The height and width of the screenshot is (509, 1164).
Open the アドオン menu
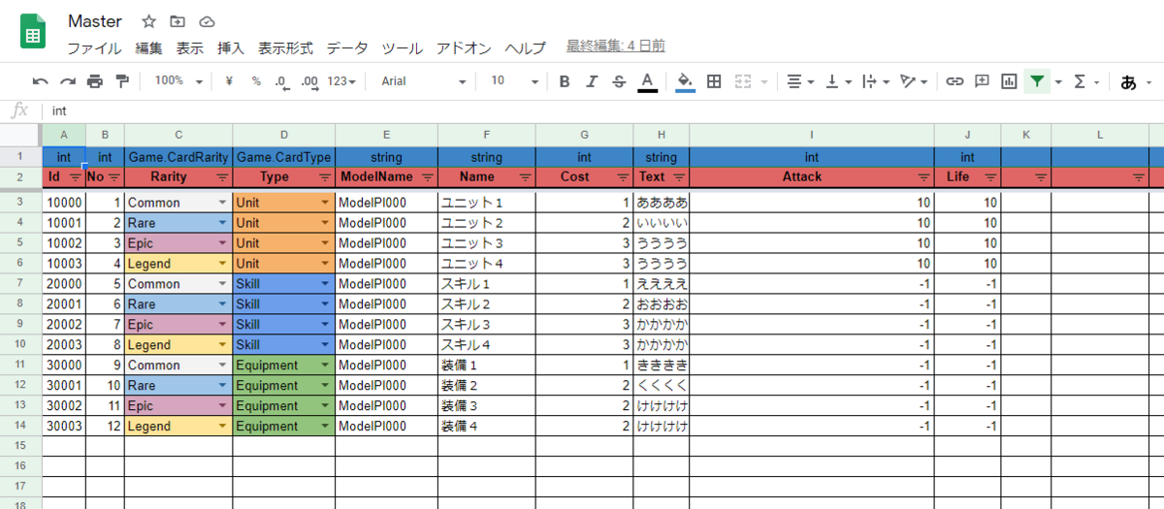coord(464,48)
